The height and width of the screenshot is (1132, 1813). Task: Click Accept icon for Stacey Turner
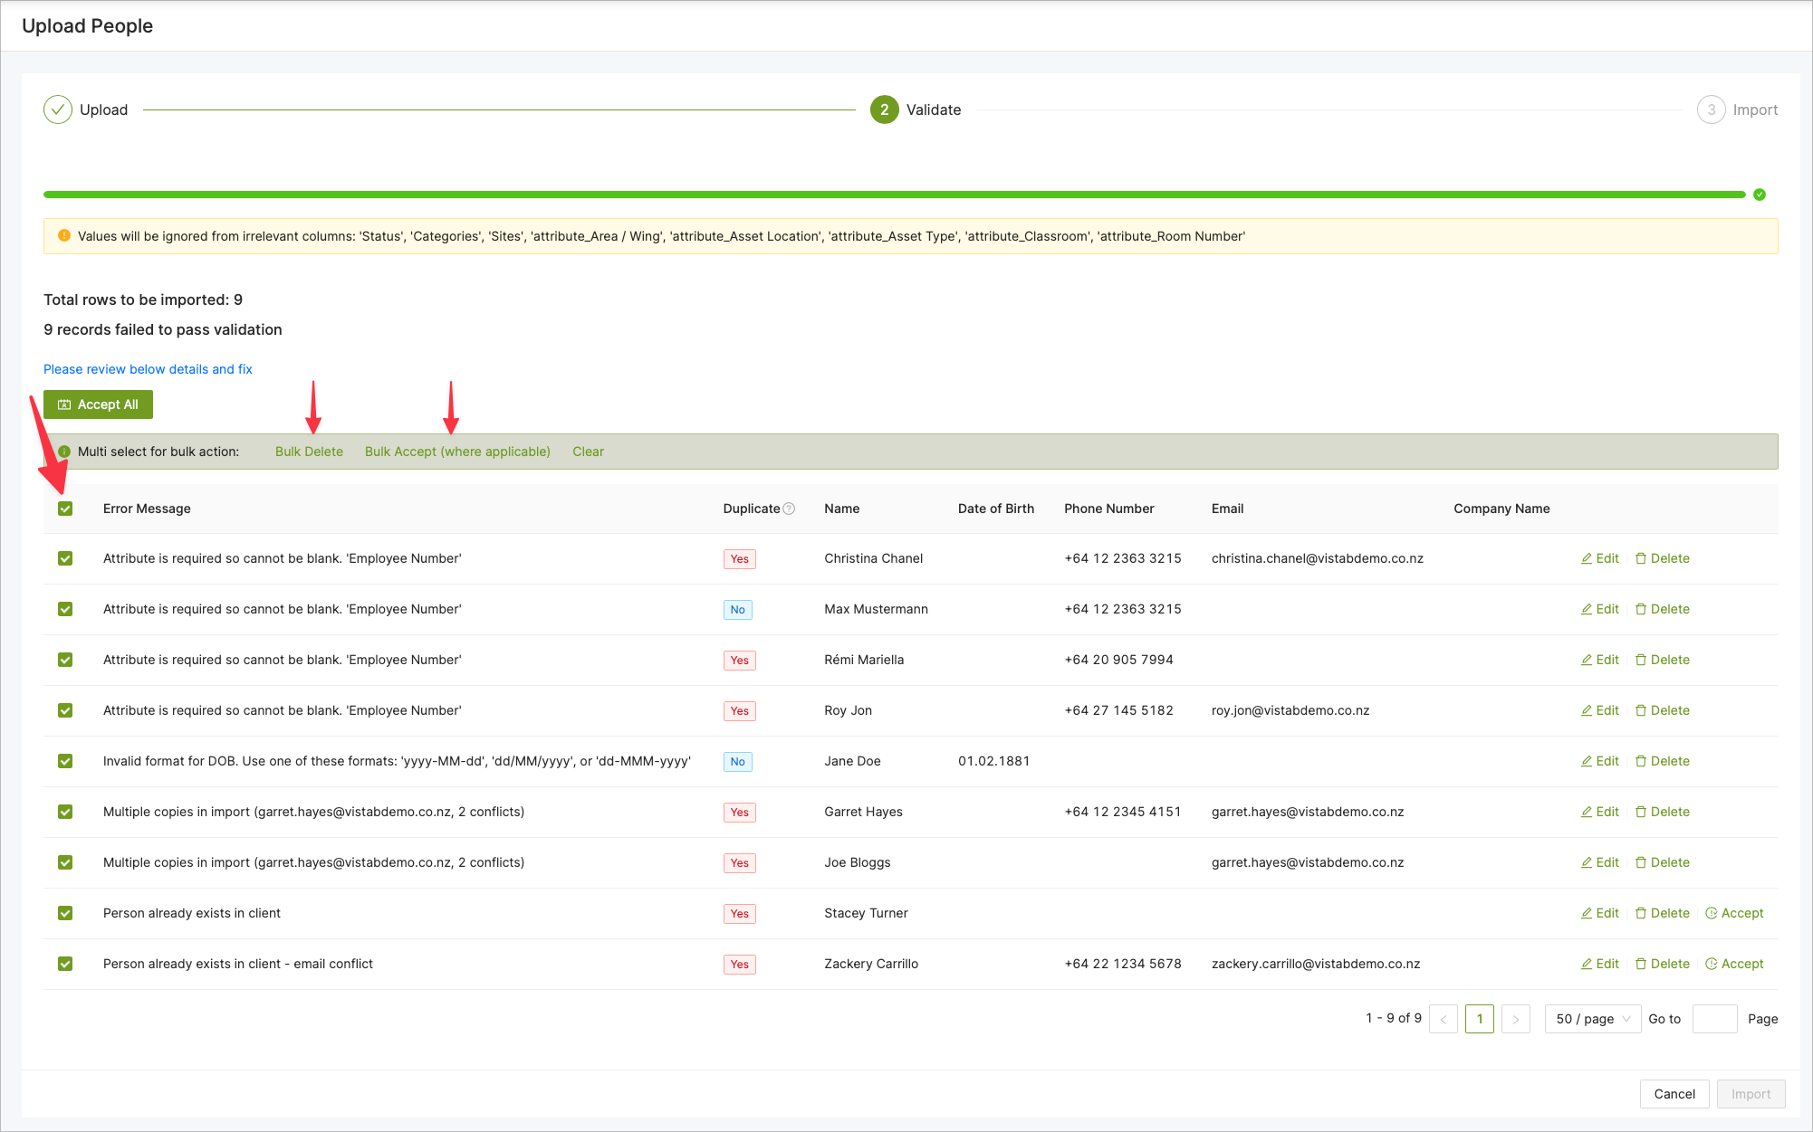coord(1711,913)
